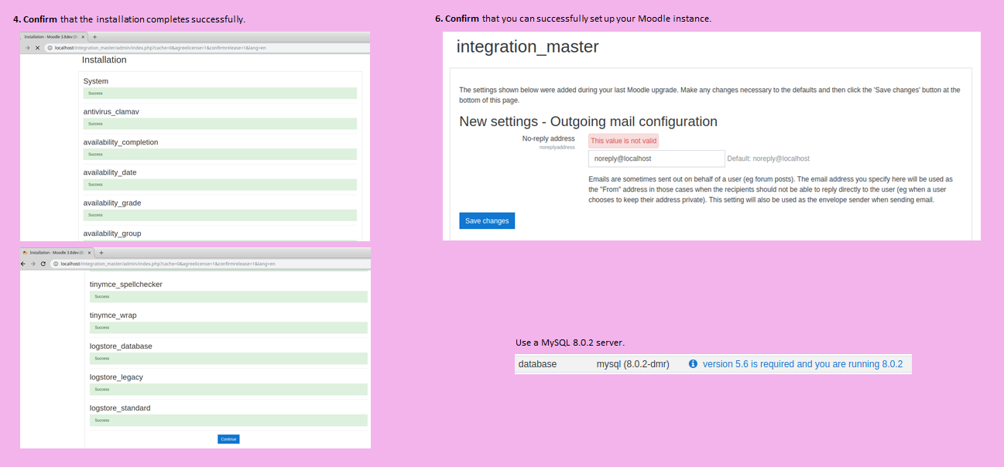Click the stop loading X icon in browser toolbar

click(37, 48)
